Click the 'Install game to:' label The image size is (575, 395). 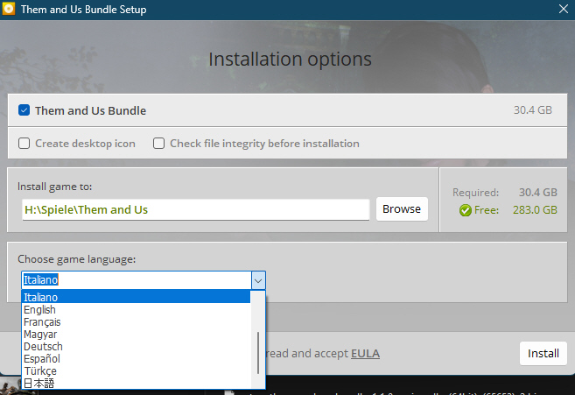pyautogui.click(x=54, y=187)
